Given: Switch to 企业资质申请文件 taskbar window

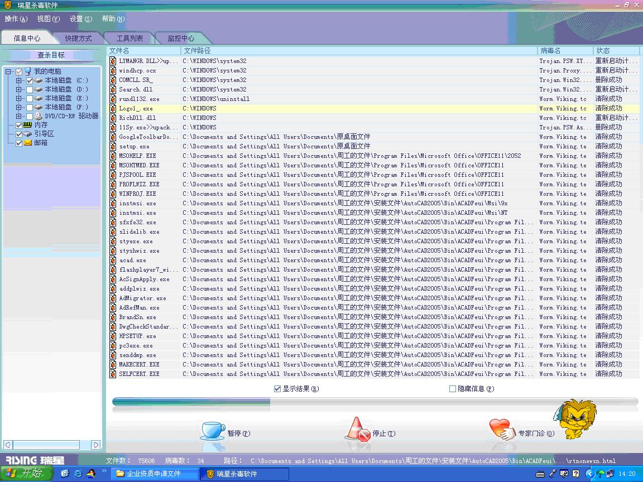Looking at the screenshot, I should 156,474.
